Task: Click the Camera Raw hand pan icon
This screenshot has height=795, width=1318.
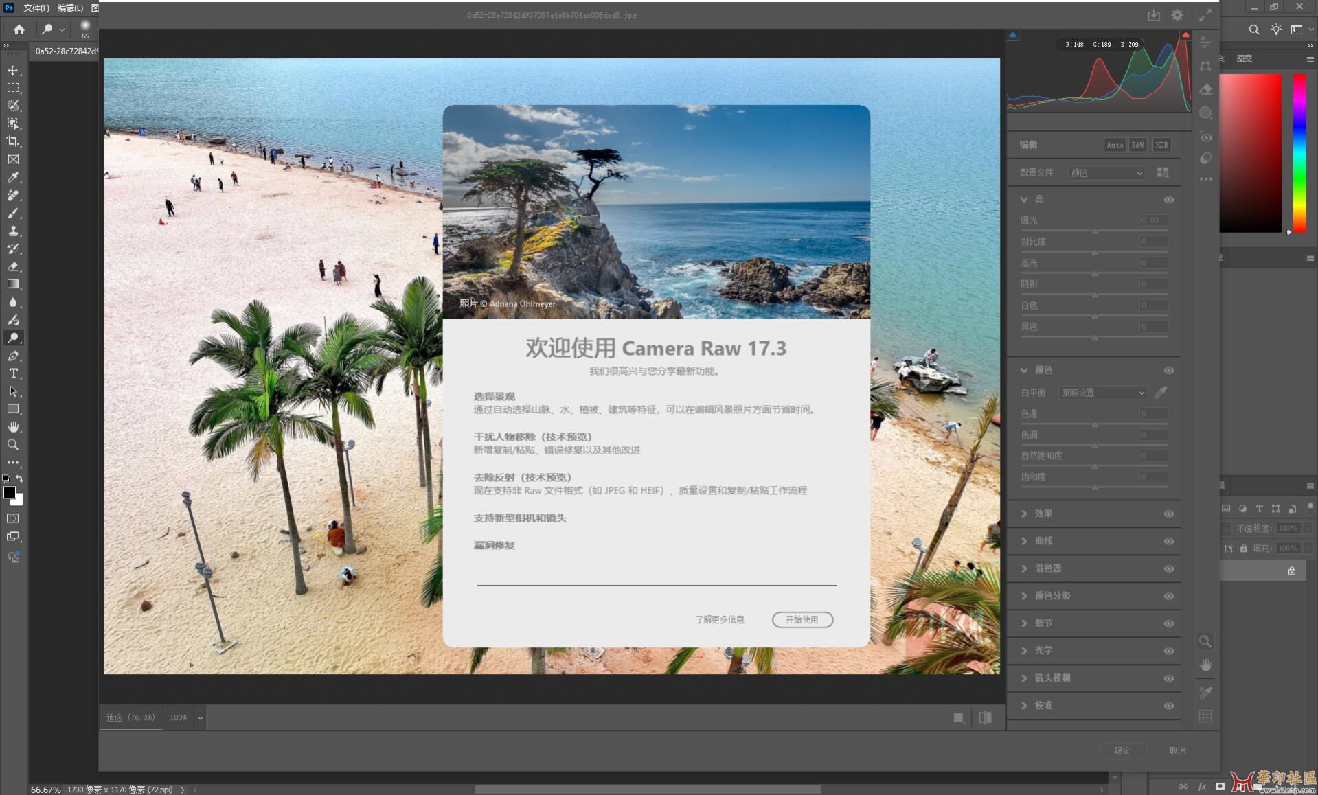Action: pos(1205,665)
